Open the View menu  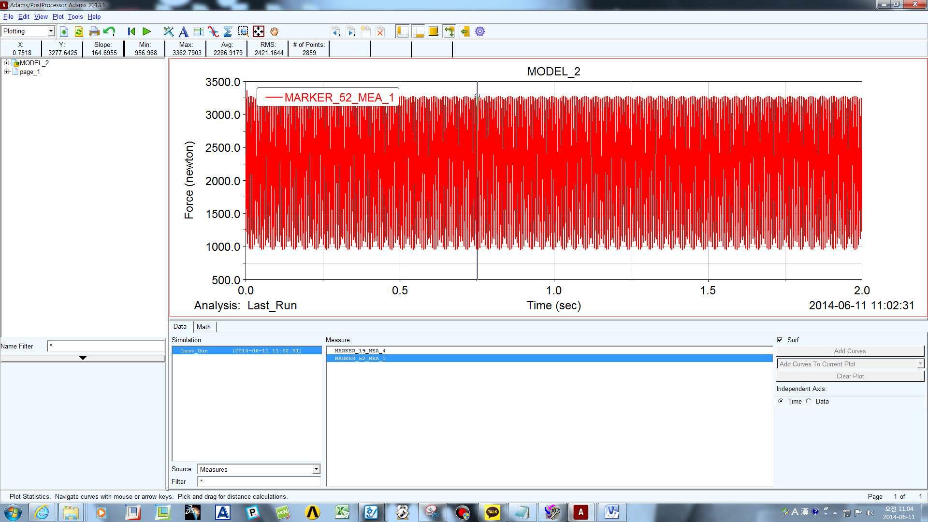(x=41, y=16)
